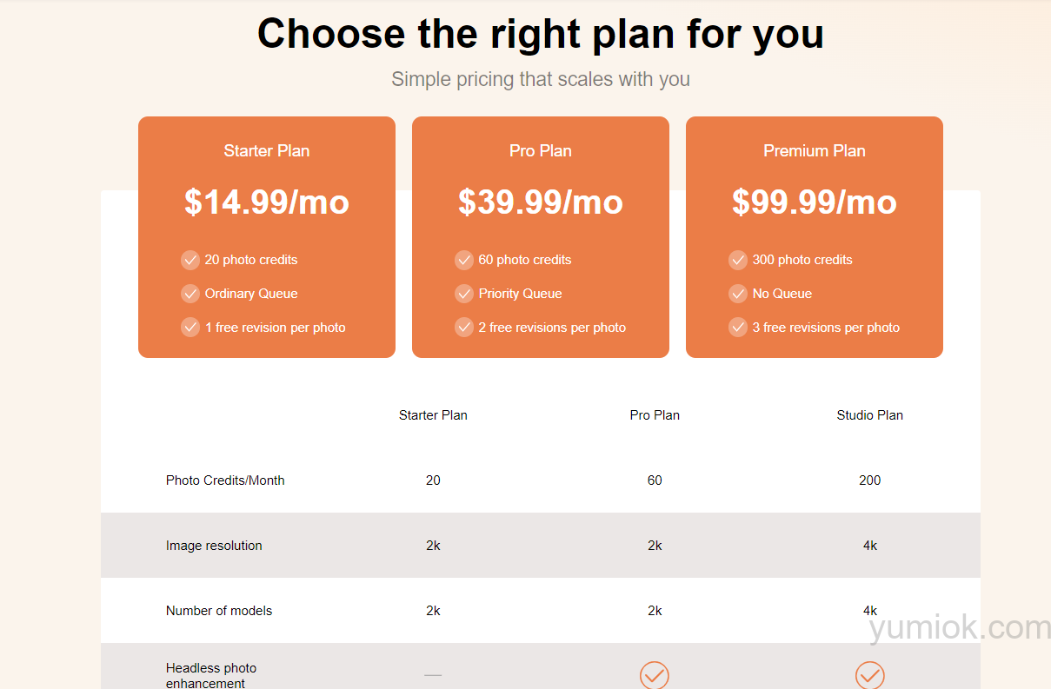Click the checkmark beside 20 photo credits
Image resolution: width=1051 pixels, height=689 pixels.
pyautogui.click(x=190, y=260)
